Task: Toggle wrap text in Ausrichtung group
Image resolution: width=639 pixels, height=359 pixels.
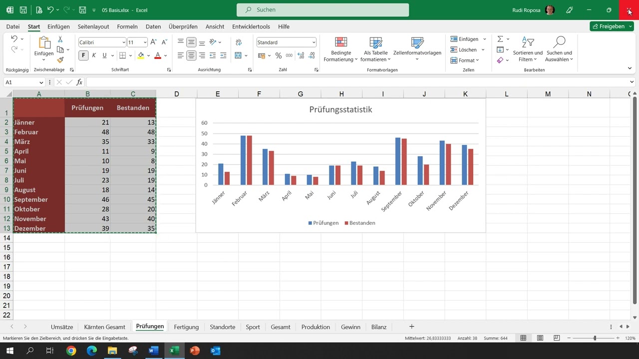Action: [238, 42]
